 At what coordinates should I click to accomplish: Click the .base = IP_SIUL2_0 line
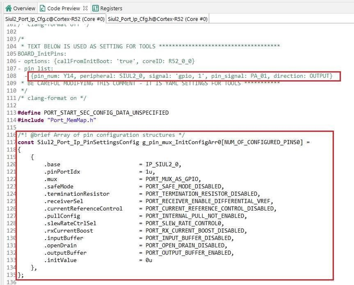click(x=112, y=165)
